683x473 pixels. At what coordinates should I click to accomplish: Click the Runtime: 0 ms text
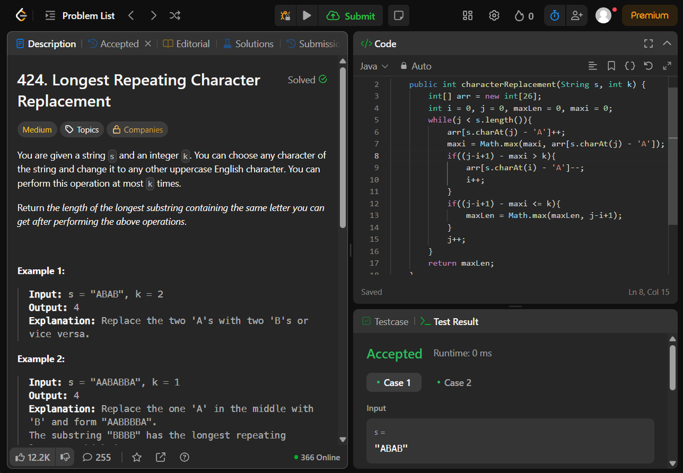tap(463, 353)
